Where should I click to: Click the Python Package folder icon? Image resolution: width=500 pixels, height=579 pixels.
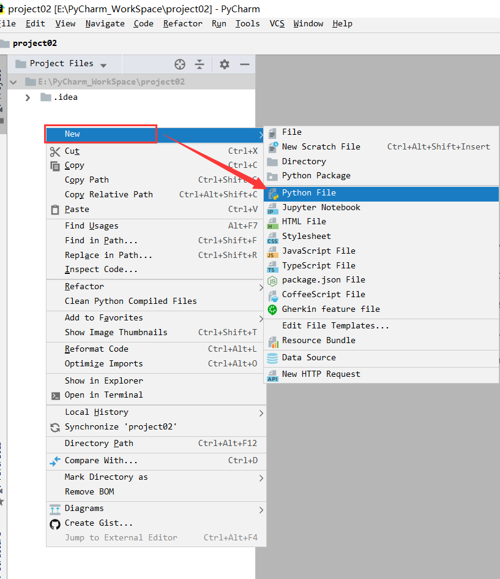pos(272,176)
